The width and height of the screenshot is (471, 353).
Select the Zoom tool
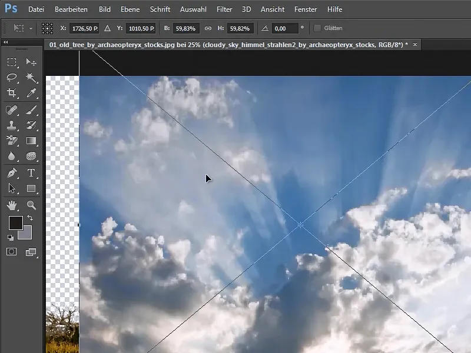[31, 205]
